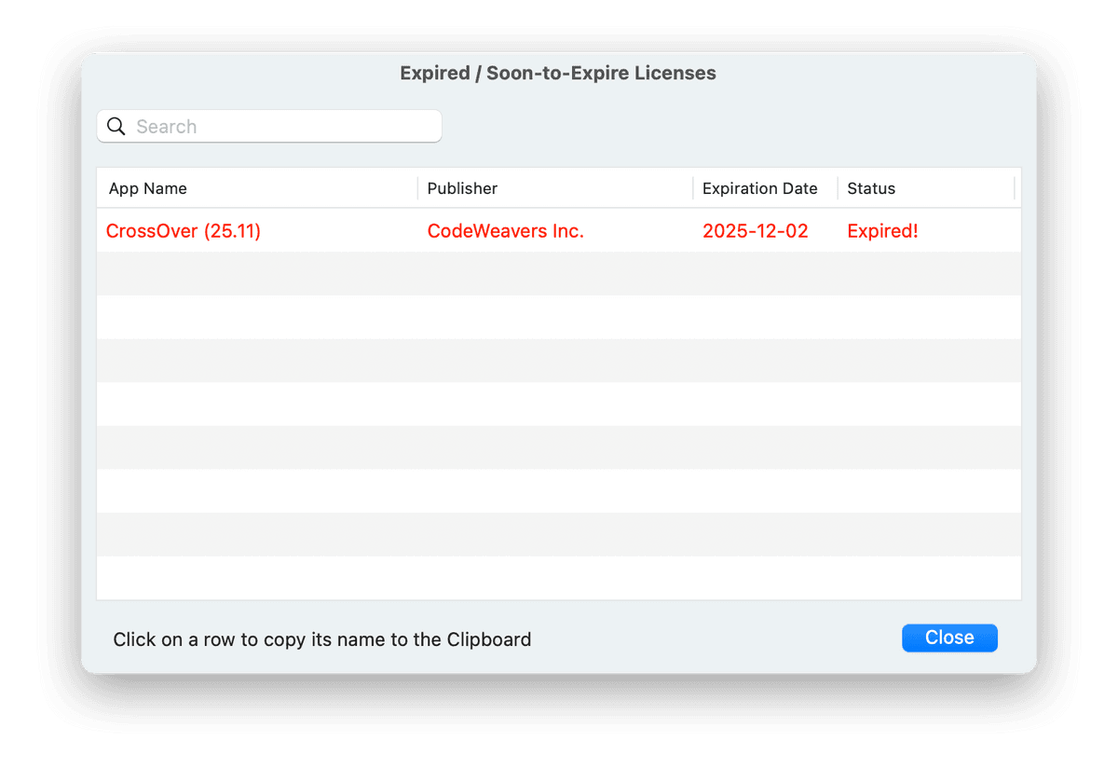Image resolution: width=1118 pixels, height=782 pixels.
Task: Click the first empty row below CrossOver
Action: point(559,274)
